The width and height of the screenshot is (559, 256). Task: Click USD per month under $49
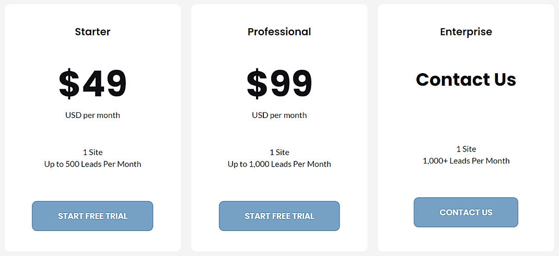pos(92,115)
